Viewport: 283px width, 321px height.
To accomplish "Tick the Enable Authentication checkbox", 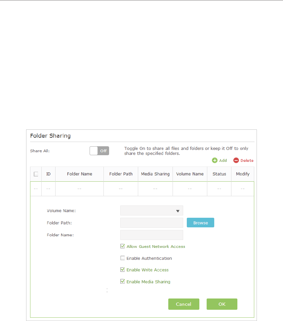I will pos(122,258).
